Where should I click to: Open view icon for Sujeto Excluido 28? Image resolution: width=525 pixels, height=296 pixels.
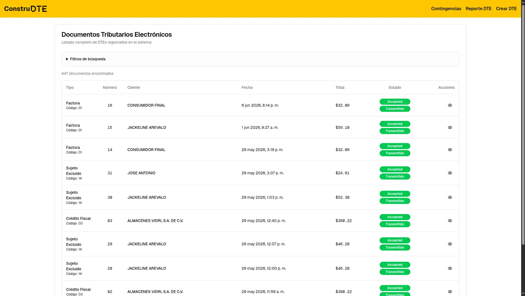pos(450,268)
